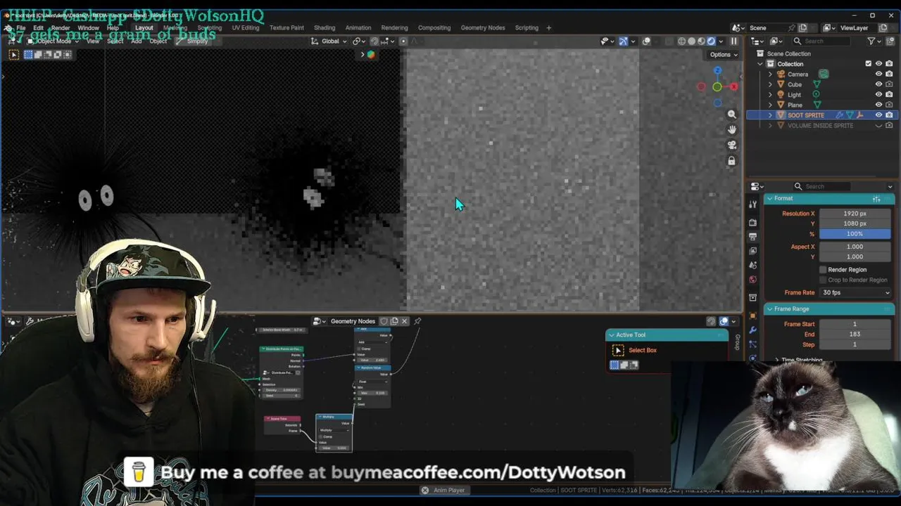Collapse the Frame Range panel

[770, 309]
